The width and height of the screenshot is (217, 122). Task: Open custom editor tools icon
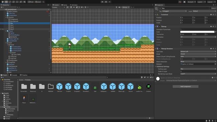click(x=24, y=2)
